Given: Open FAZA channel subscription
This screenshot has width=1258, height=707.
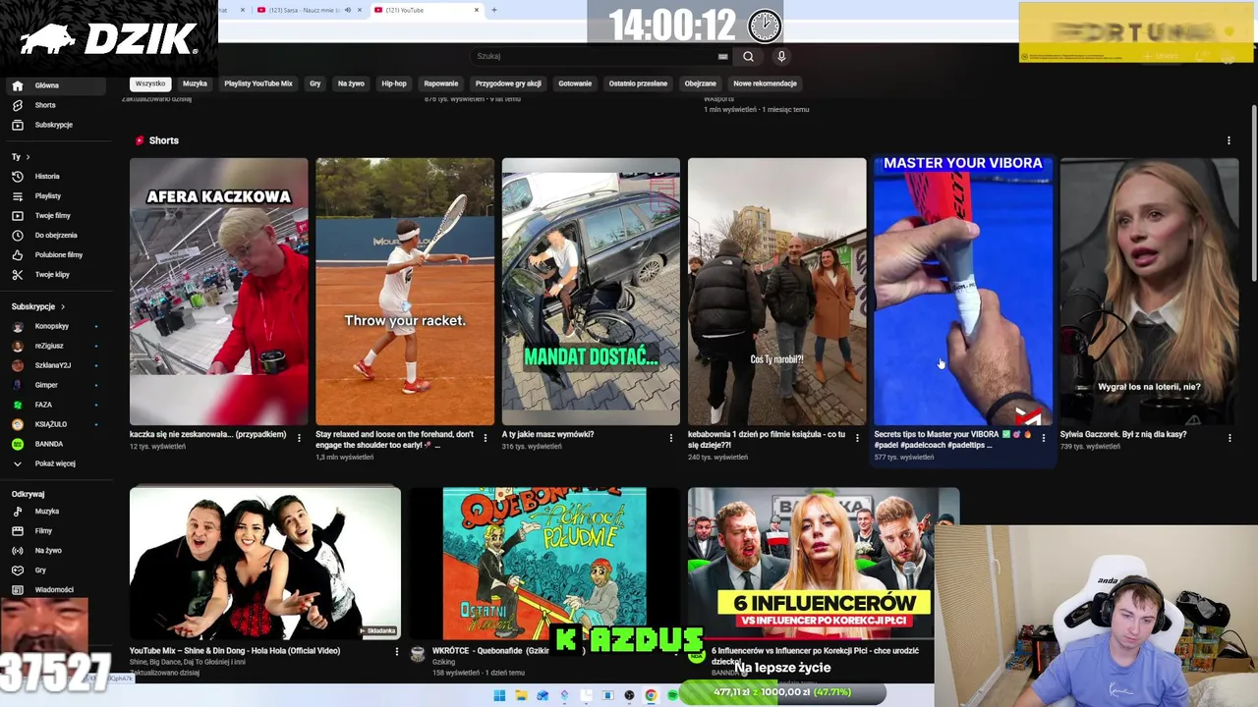Looking at the screenshot, I should click(x=54, y=405).
